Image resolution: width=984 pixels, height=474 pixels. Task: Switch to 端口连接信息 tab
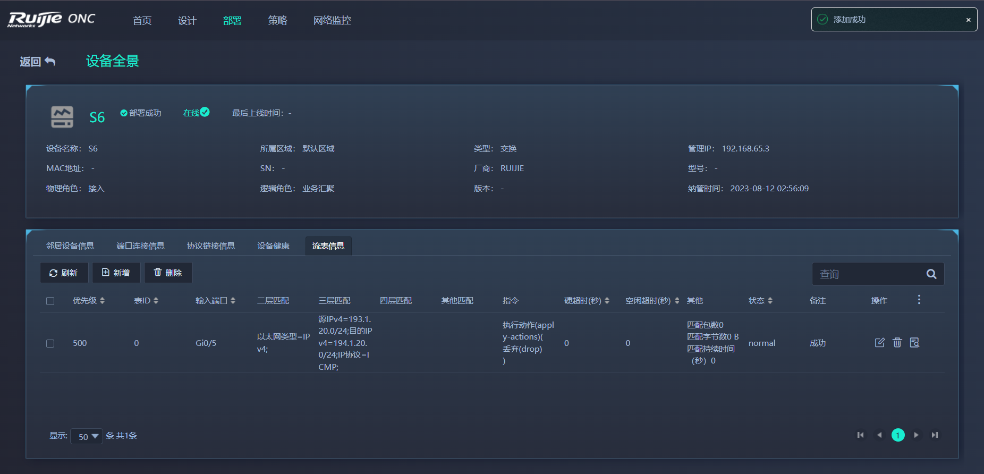[140, 246]
